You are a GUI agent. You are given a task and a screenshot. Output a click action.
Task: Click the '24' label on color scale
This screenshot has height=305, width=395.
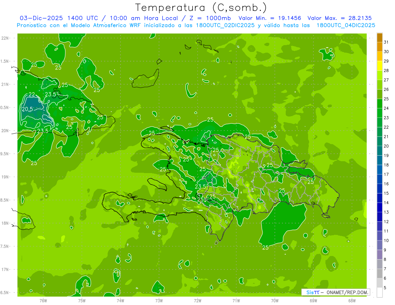(x=386, y=108)
